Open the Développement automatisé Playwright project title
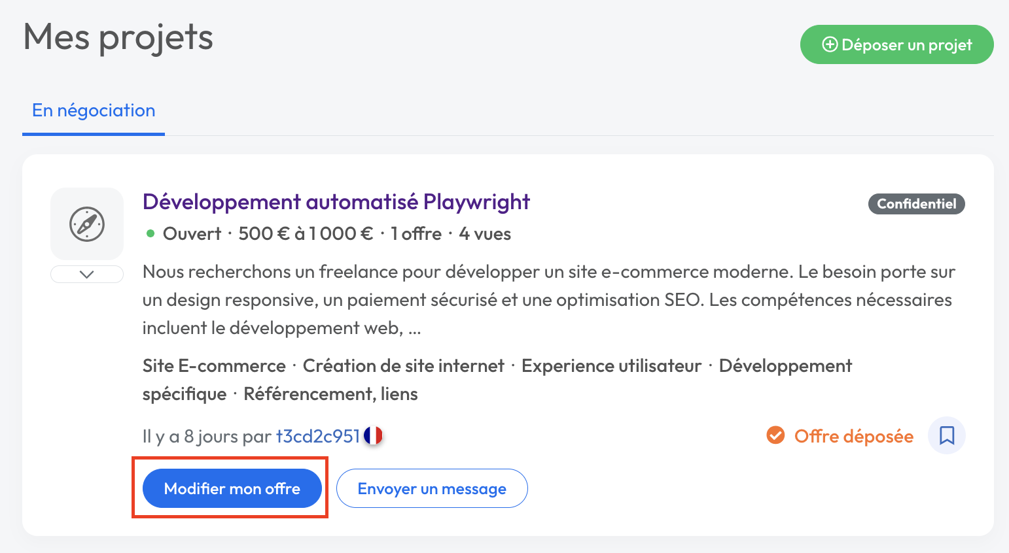 [336, 202]
